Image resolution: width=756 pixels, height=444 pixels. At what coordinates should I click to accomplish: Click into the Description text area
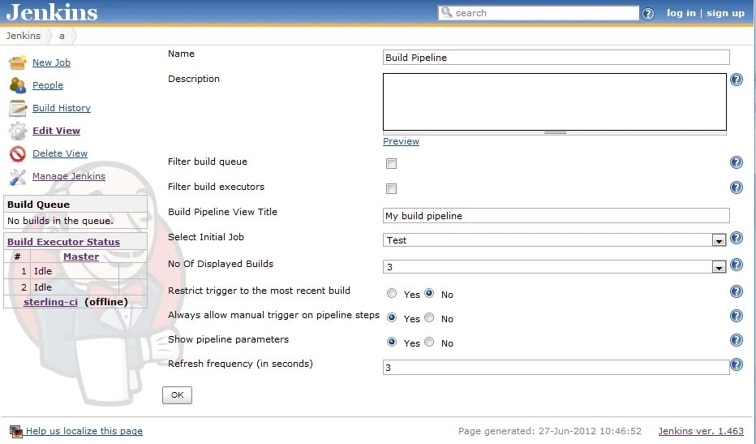[555, 101]
